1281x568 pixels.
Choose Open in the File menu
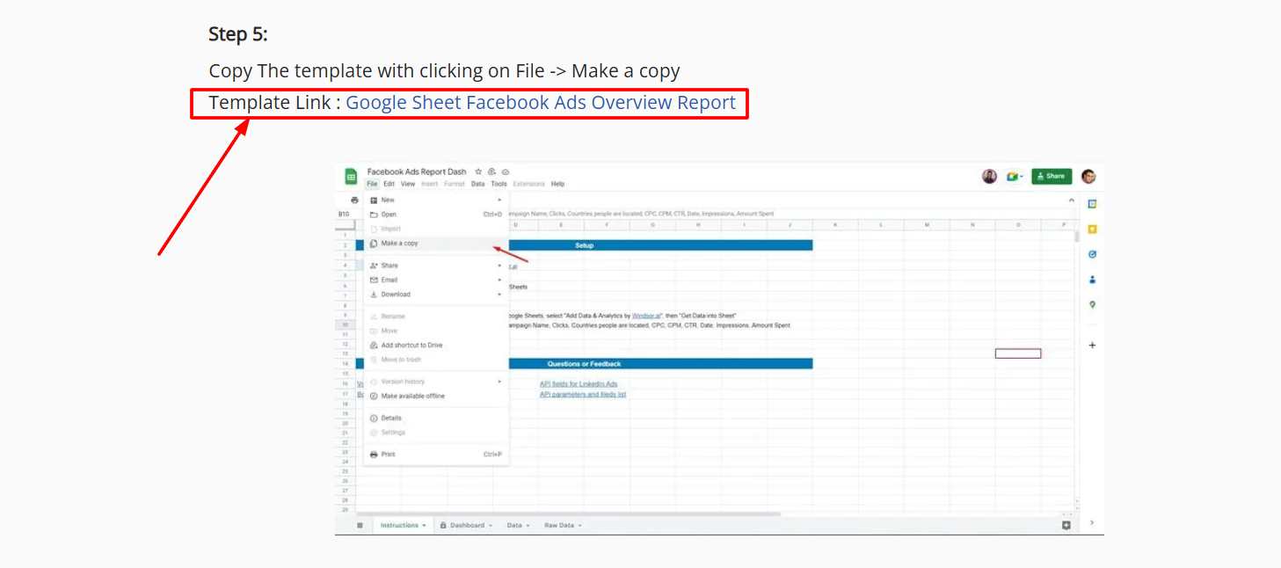[x=436, y=214]
